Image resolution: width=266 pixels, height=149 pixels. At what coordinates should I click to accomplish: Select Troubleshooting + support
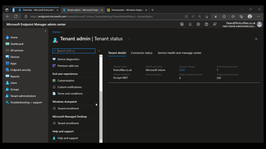point(24,102)
